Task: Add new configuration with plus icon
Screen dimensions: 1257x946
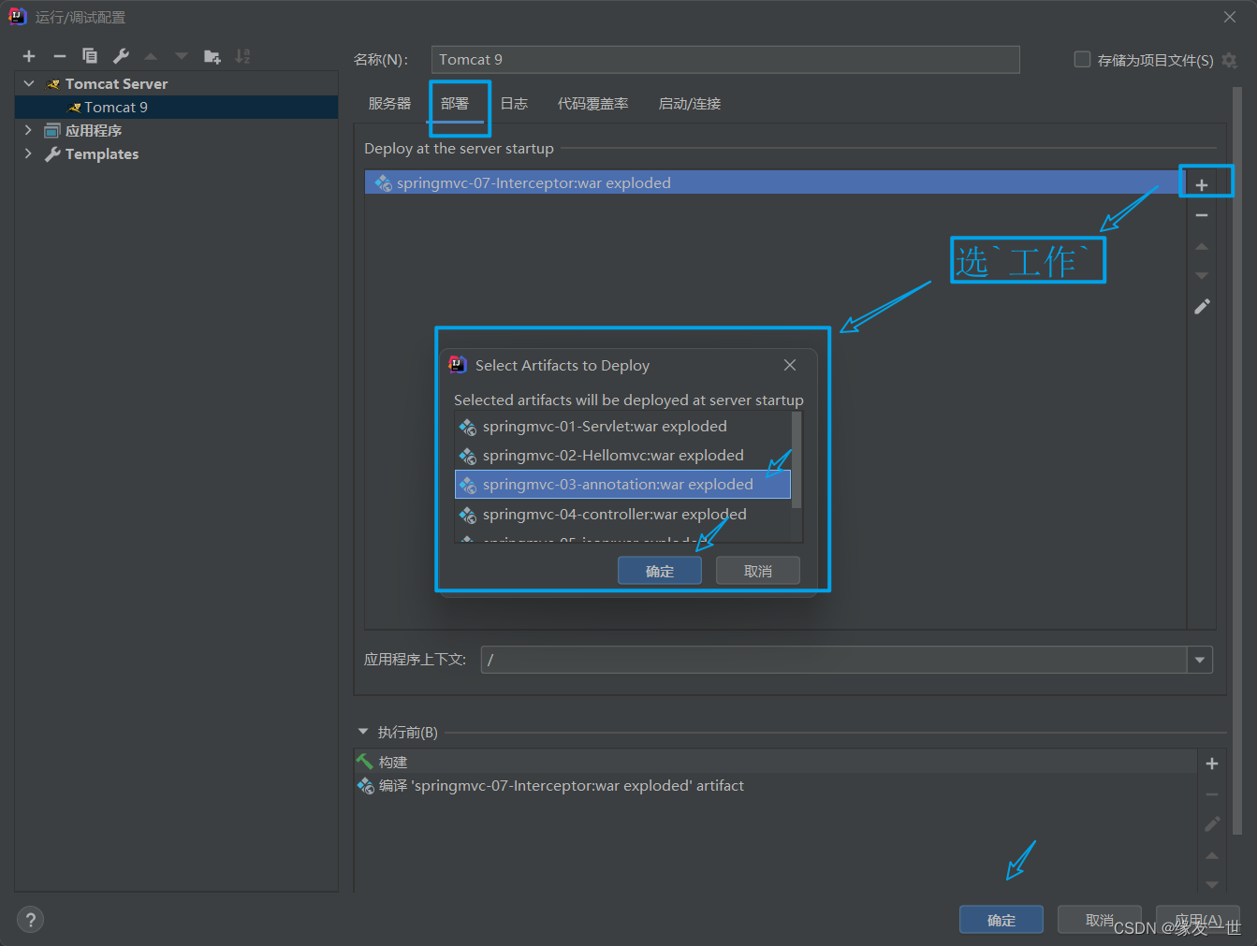Action: coord(29,56)
